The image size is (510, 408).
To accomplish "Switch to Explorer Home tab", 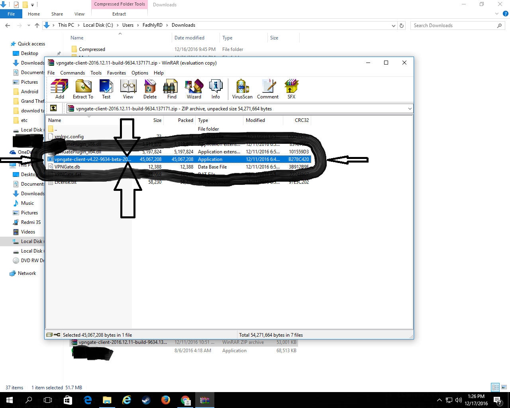I will tap(34, 14).
